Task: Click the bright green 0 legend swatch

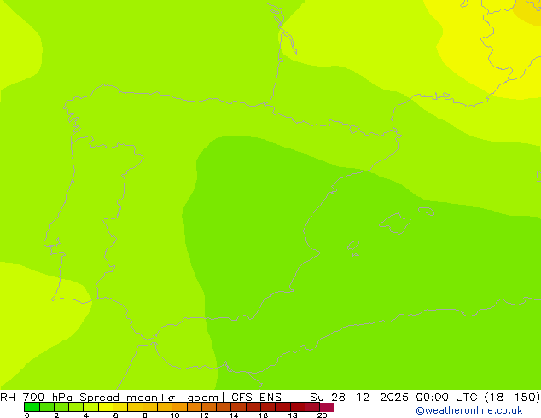Action: 32,407
